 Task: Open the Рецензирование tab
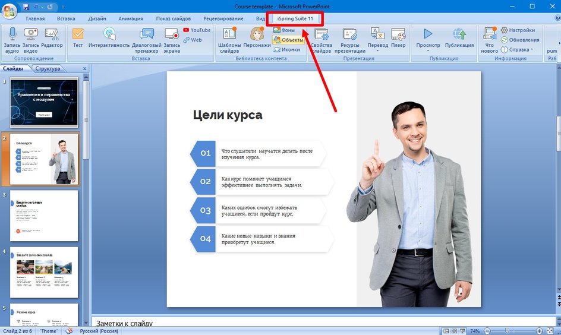coord(223,18)
